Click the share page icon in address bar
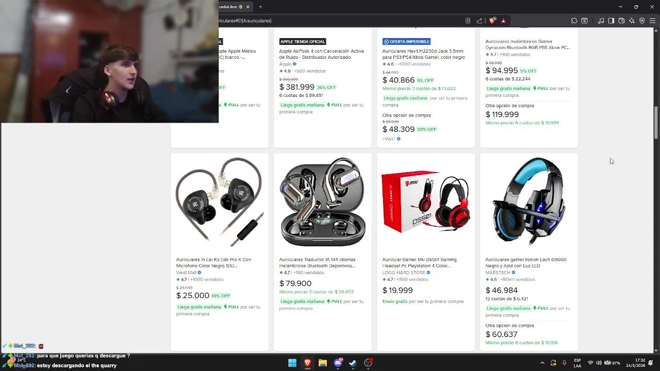 [x=480, y=21]
